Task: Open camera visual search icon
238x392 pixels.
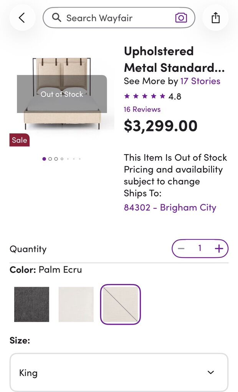Action: click(x=181, y=18)
